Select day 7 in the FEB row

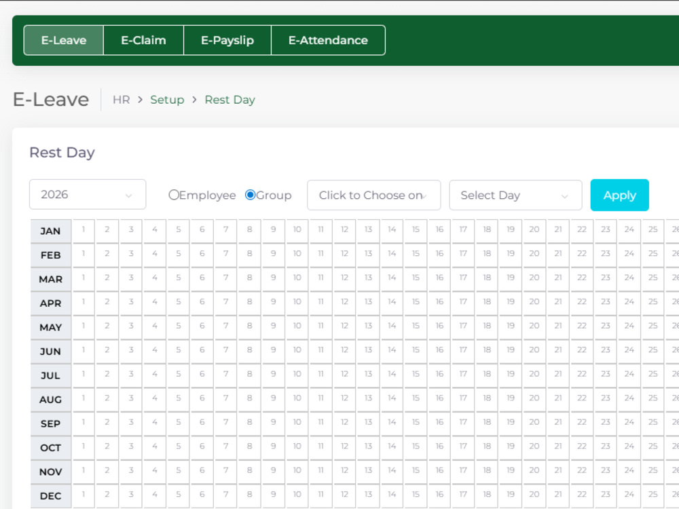(225, 254)
